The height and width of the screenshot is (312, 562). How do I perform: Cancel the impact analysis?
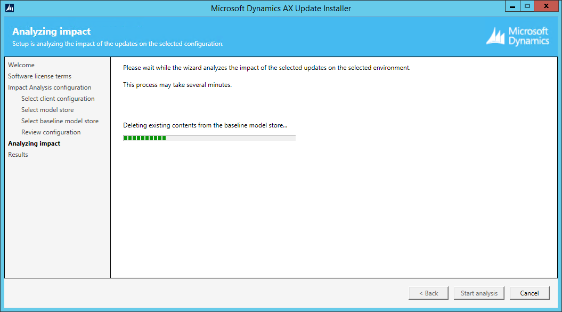click(530, 293)
